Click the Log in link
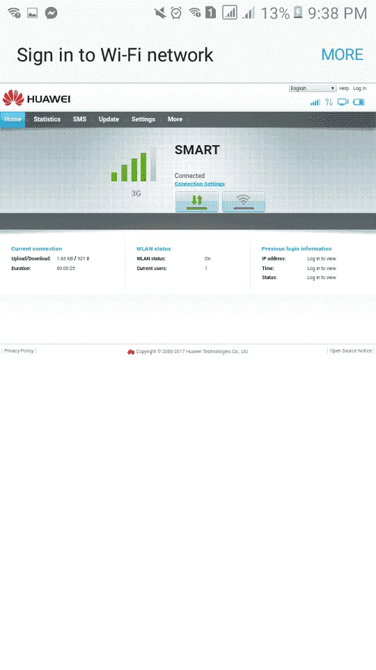This screenshot has height=670, width=376. [359, 89]
